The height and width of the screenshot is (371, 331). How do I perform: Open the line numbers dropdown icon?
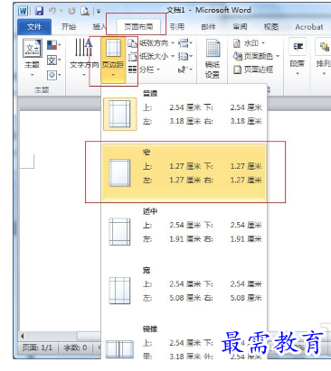(185, 56)
